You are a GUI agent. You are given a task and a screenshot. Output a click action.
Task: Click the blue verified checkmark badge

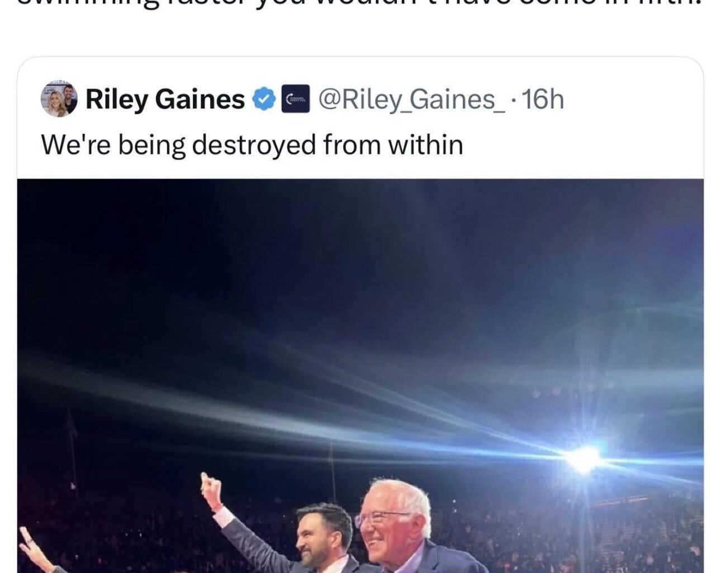click(x=264, y=99)
